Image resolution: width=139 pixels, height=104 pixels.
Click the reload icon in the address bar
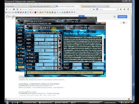(90, 9)
